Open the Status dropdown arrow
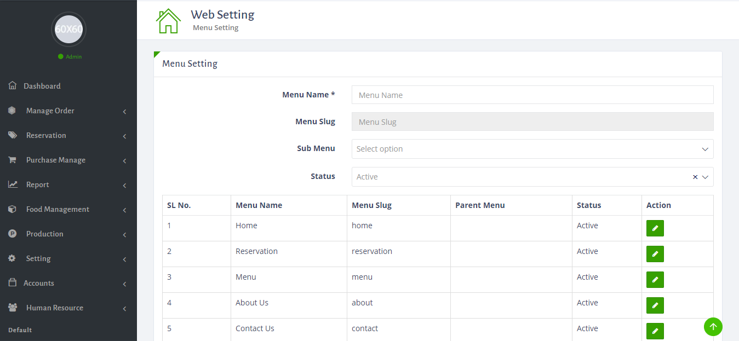This screenshot has width=739, height=341. [704, 176]
